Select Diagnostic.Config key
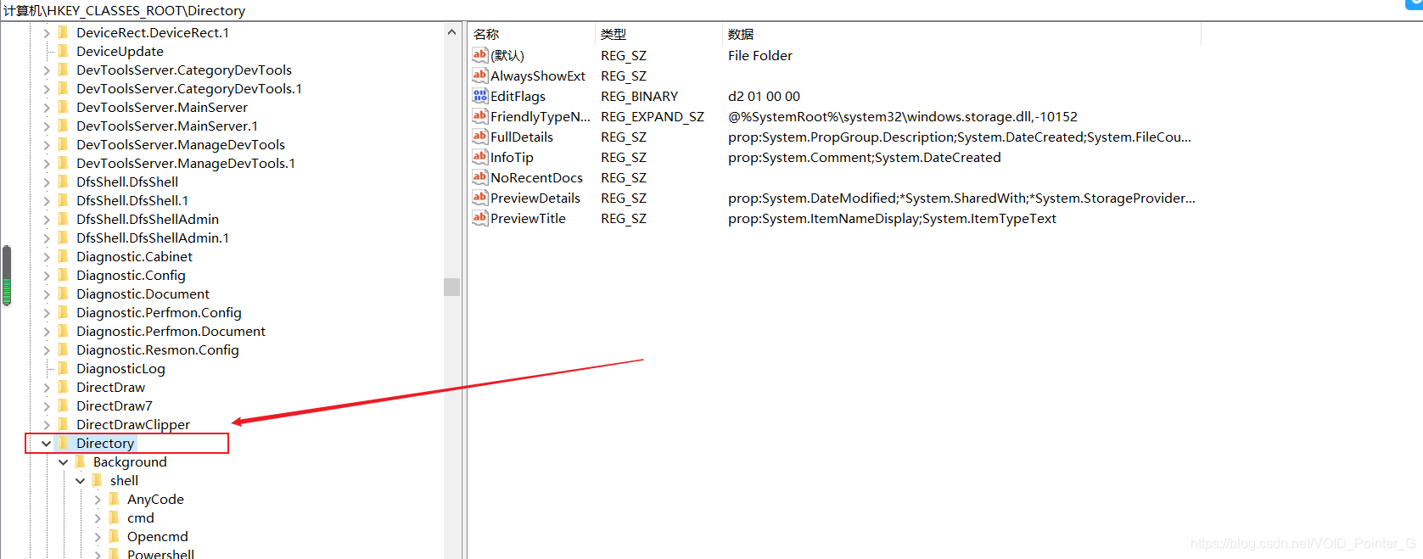This screenshot has width=1423, height=559. pos(131,275)
